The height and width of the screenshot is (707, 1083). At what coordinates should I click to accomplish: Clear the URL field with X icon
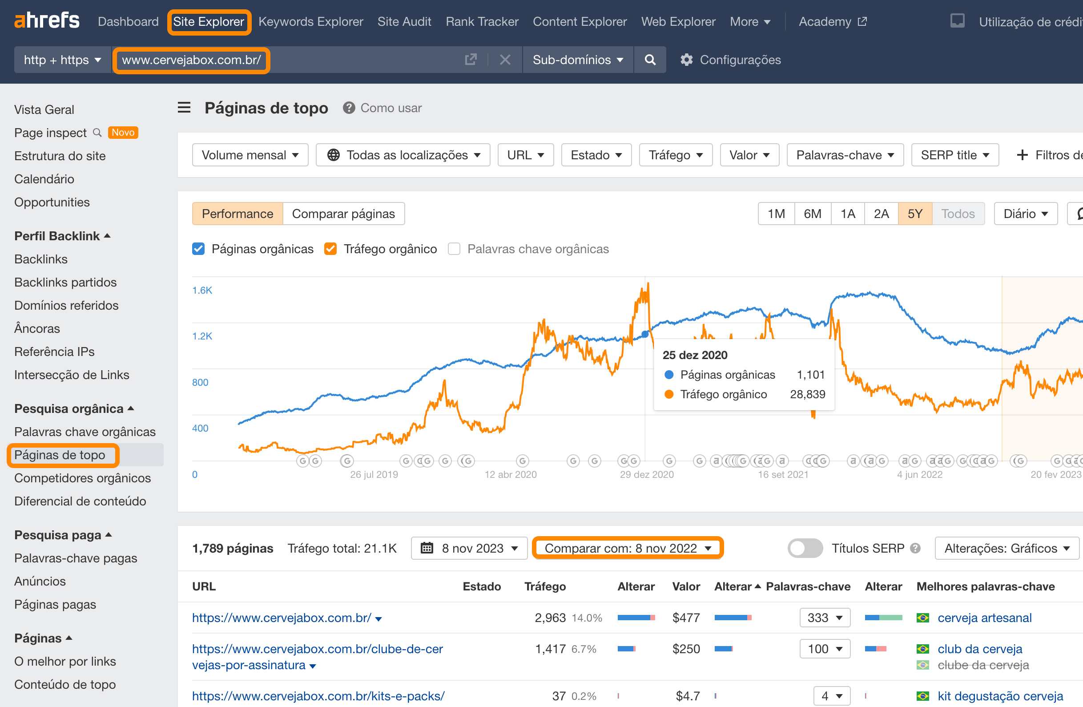click(x=505, y=60)
